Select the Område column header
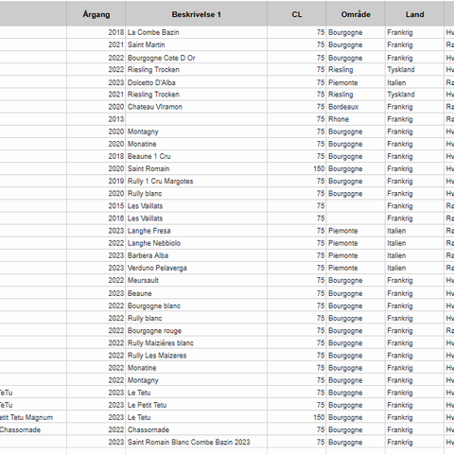This screenshot has height=454, width=454. click(x=356, y=14)
